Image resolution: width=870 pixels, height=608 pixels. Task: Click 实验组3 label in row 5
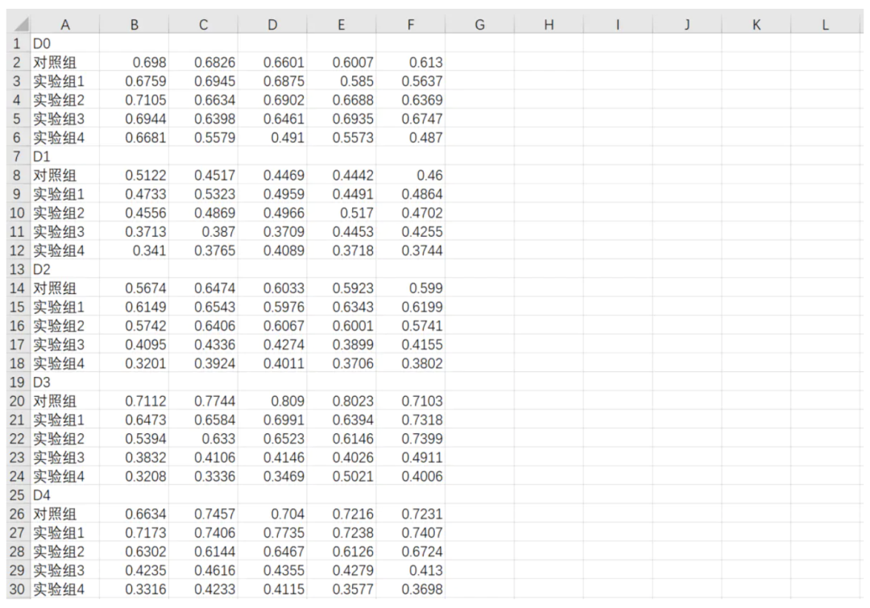click(58, 118)
